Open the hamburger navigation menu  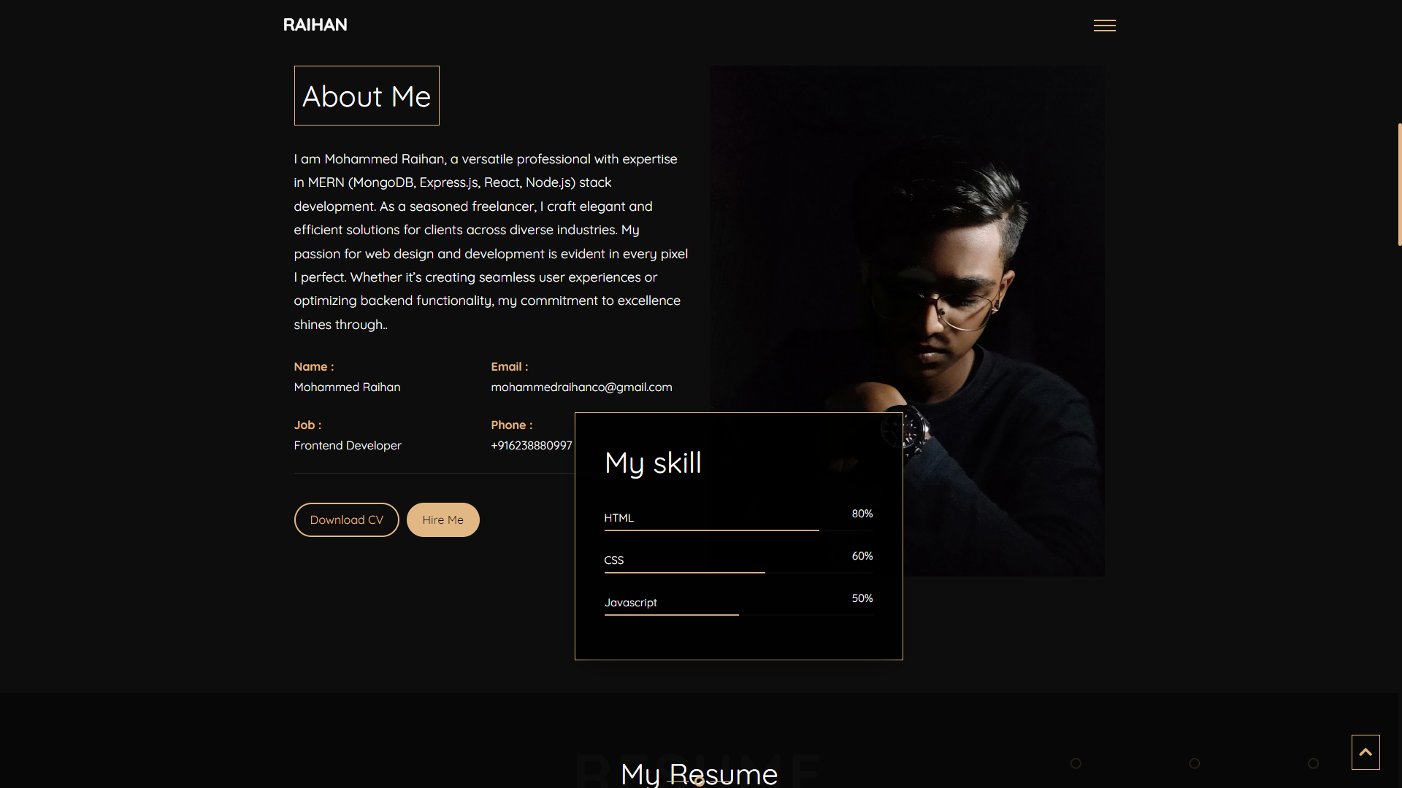(1104, 26)
